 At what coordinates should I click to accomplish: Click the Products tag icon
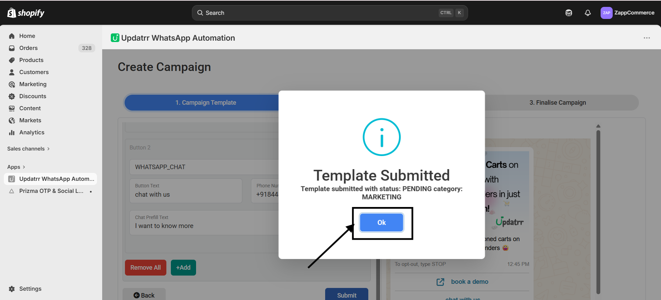coord(12,60)
